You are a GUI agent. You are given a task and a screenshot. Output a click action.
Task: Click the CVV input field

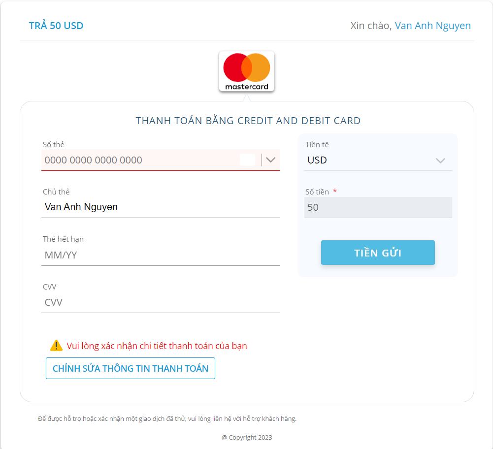pos(161,302)
